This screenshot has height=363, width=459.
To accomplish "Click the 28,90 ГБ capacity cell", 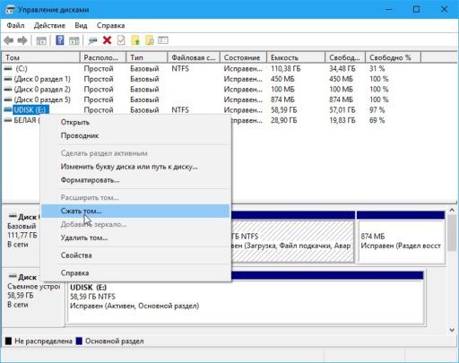I will pyautogui.click(x=284, y=120).
